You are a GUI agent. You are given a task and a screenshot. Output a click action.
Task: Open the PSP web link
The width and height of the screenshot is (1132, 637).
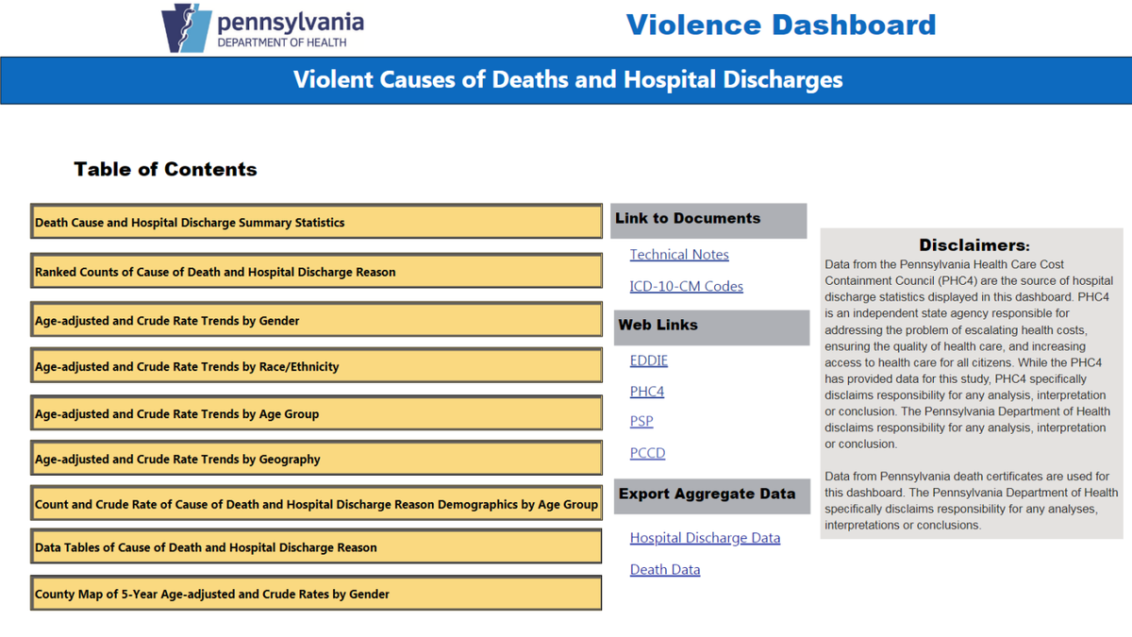tap(641, 421)
